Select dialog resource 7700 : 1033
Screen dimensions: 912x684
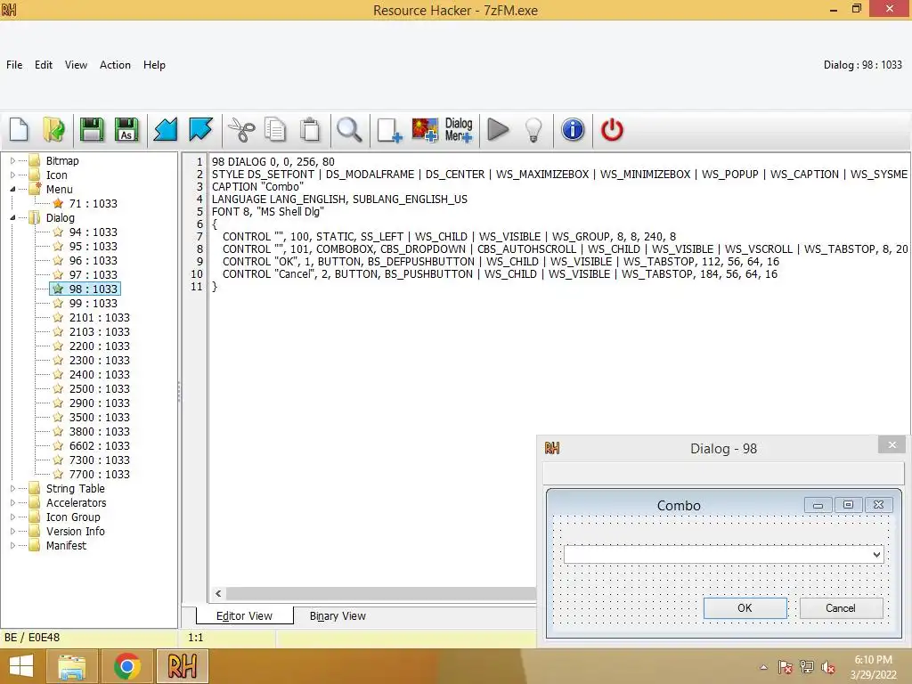click(x=100, y=474)
